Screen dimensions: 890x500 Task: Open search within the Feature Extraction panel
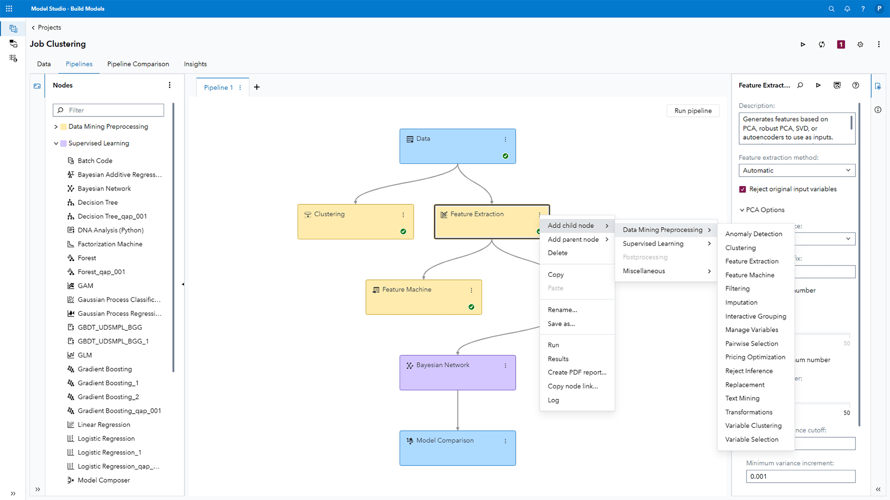click(x=800, y=85)
